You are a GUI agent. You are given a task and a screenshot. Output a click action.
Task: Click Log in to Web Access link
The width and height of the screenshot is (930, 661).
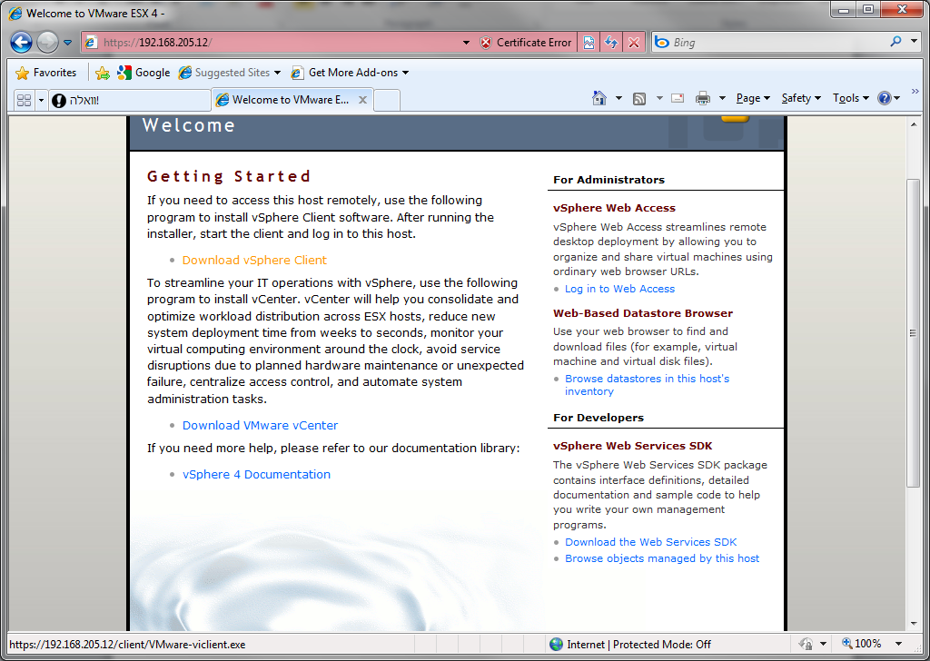619,290
